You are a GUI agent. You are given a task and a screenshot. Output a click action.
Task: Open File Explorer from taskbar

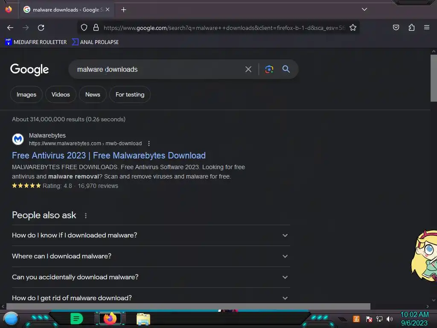point(143,319)
